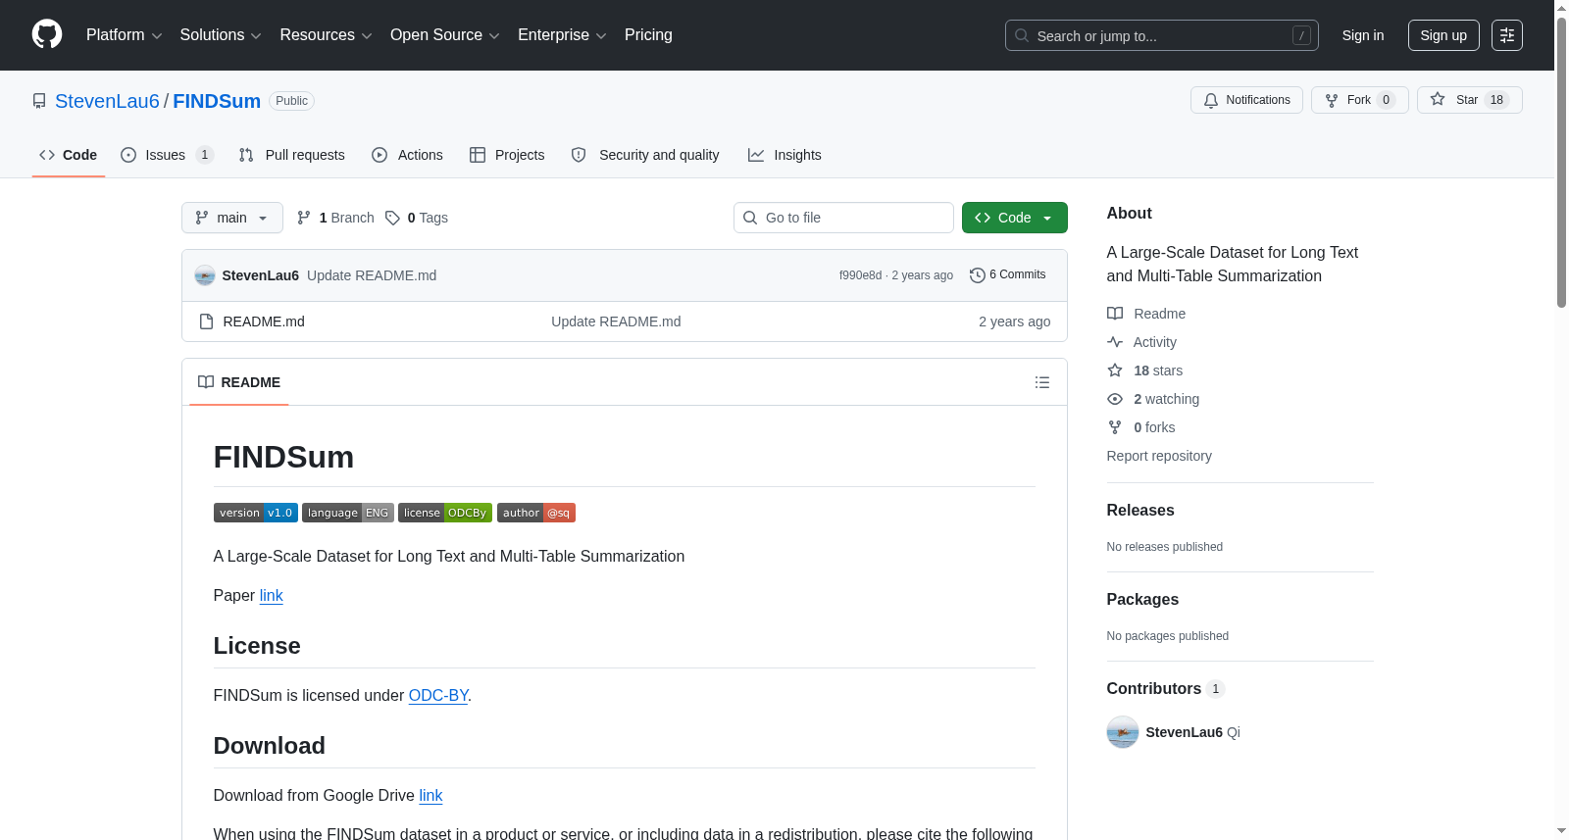Screen dimensions: 1569x840
Task: Click the 1 Branch link
Action: pyautogui.click(x=335, y=218)
